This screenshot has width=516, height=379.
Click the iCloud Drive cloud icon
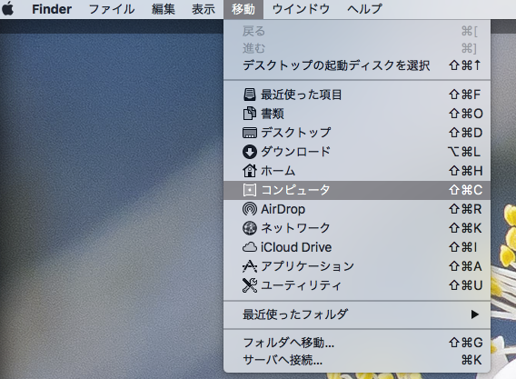pos(250,247)
